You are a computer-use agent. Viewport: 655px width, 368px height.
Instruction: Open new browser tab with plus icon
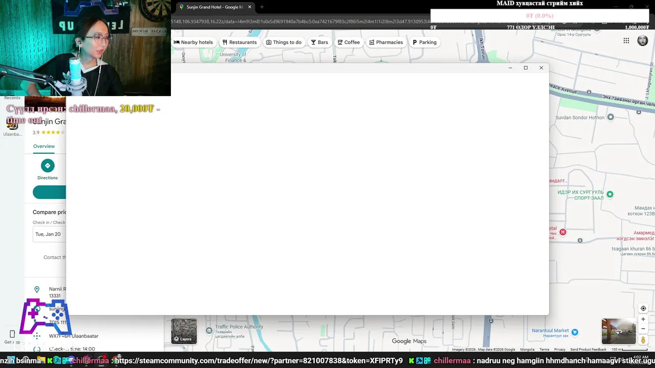pyautogui.click(x=261, y=7)
